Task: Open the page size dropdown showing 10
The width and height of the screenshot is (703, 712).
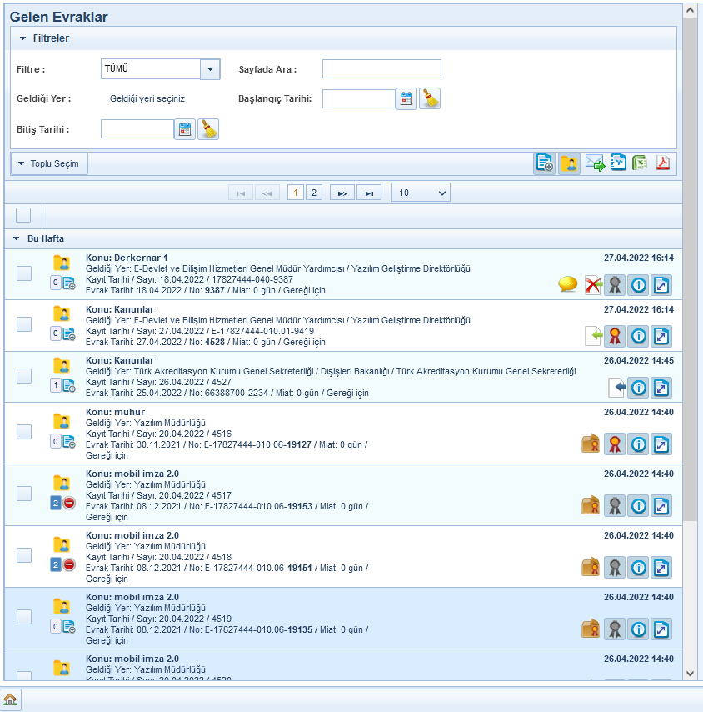Action: [x=421, y=193]
